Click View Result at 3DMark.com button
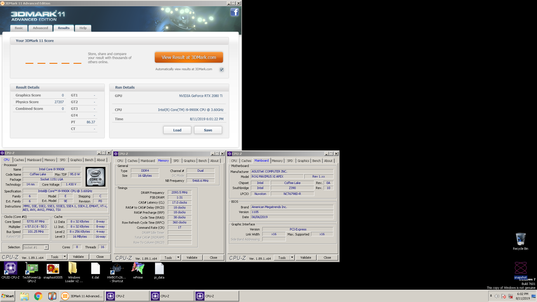537x302 pixels. point(189,57)
